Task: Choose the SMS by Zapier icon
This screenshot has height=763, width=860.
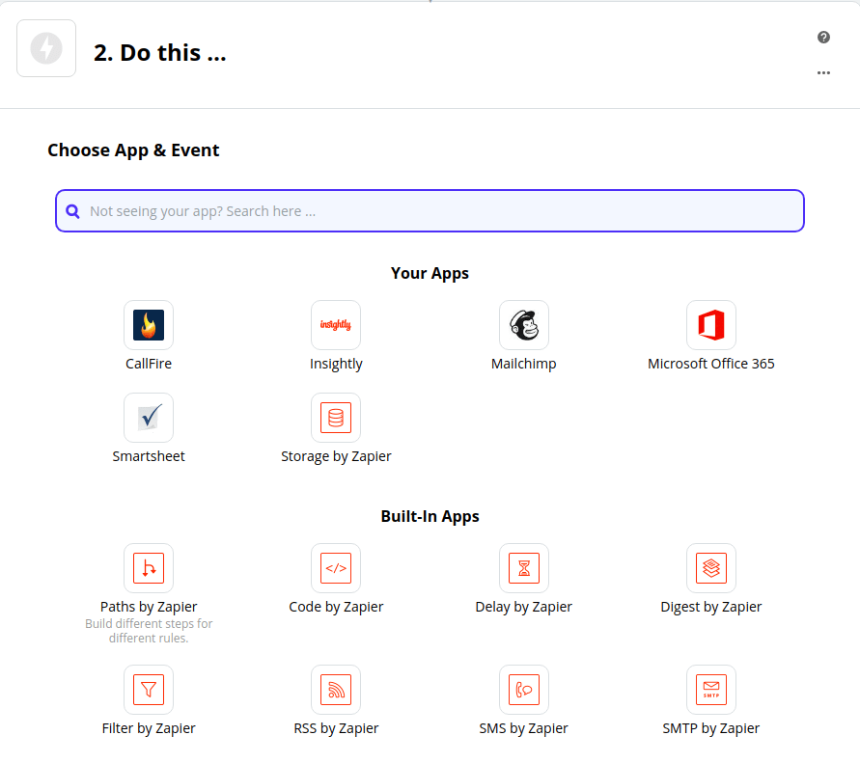Action: coord(524,690)
